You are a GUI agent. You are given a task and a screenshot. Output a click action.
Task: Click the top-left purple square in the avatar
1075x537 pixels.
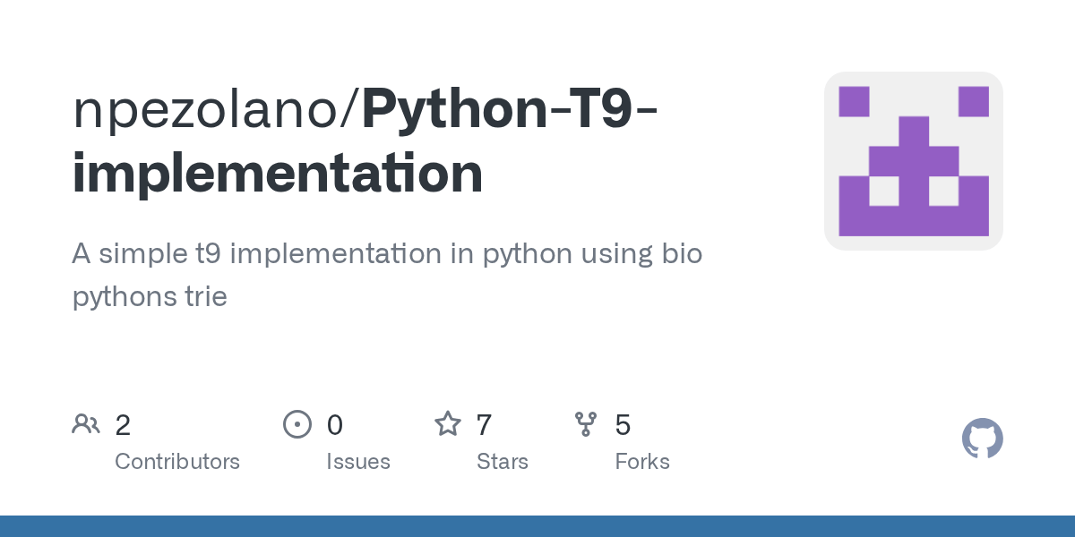(854, 101)
